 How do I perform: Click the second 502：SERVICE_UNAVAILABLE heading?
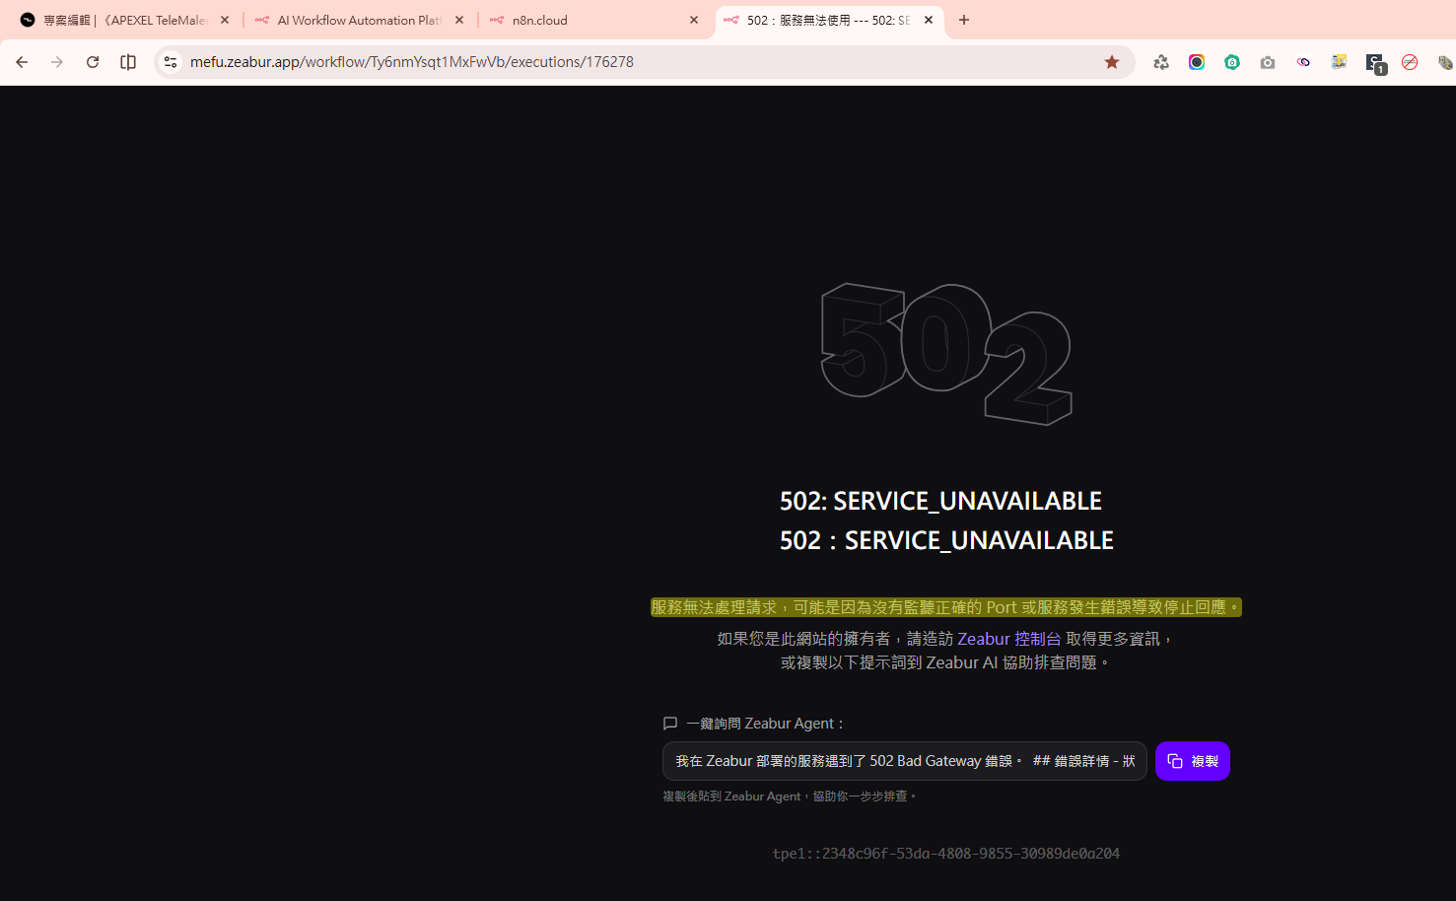[946, 540]
